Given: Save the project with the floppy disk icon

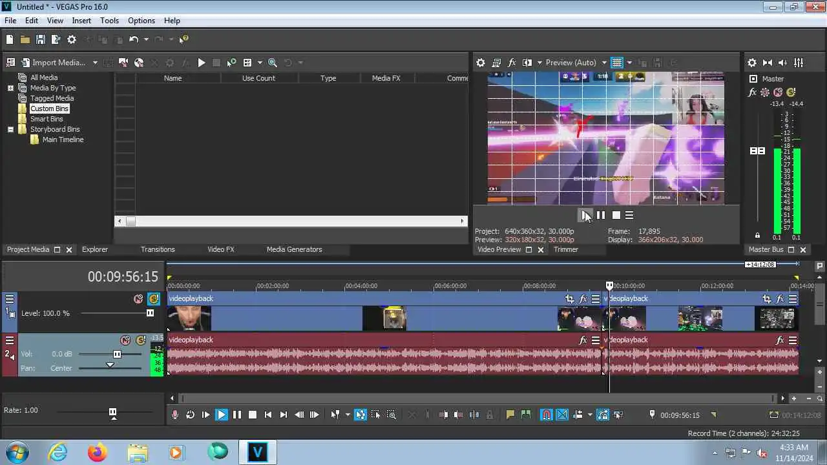Looking at the screenshot, I should click(x=40, y=39).
